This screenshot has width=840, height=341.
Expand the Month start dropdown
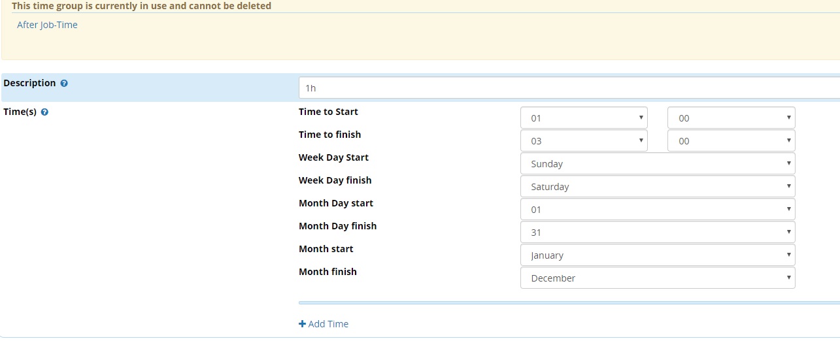click(658, 255)
